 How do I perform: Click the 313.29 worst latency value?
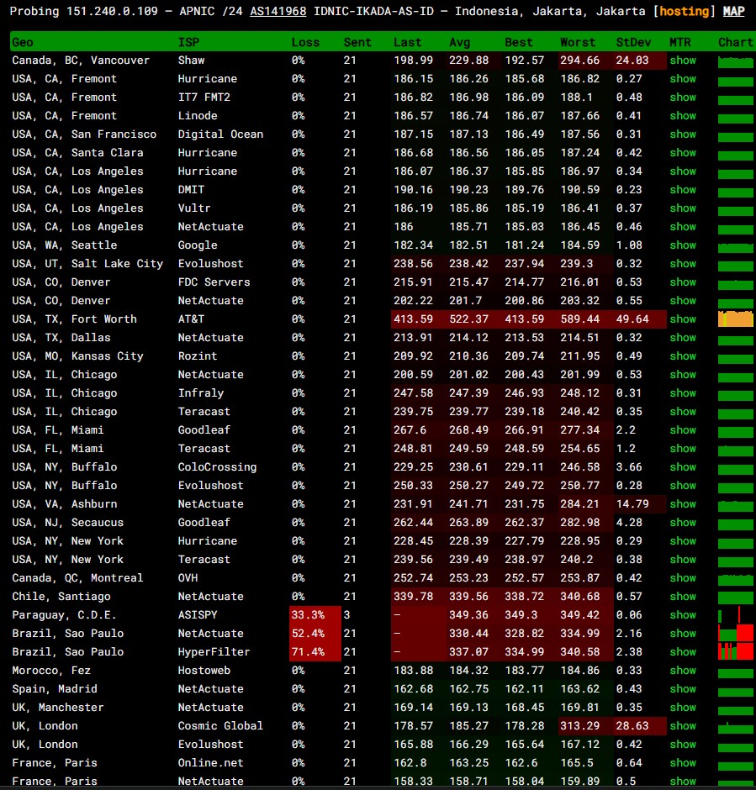(580, 726)
